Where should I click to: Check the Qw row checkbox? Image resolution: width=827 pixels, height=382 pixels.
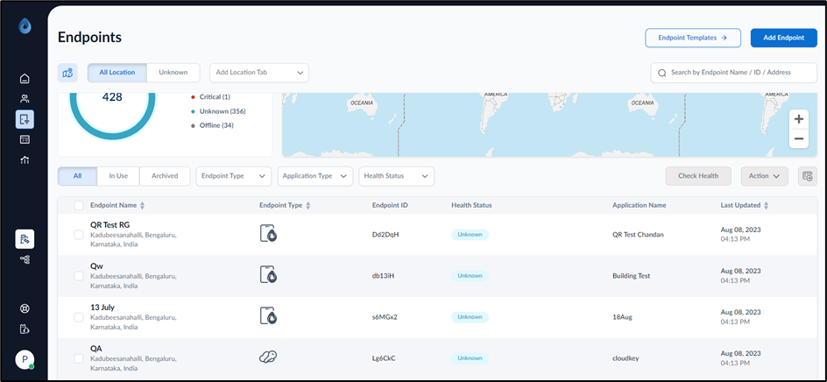(79, 276)
